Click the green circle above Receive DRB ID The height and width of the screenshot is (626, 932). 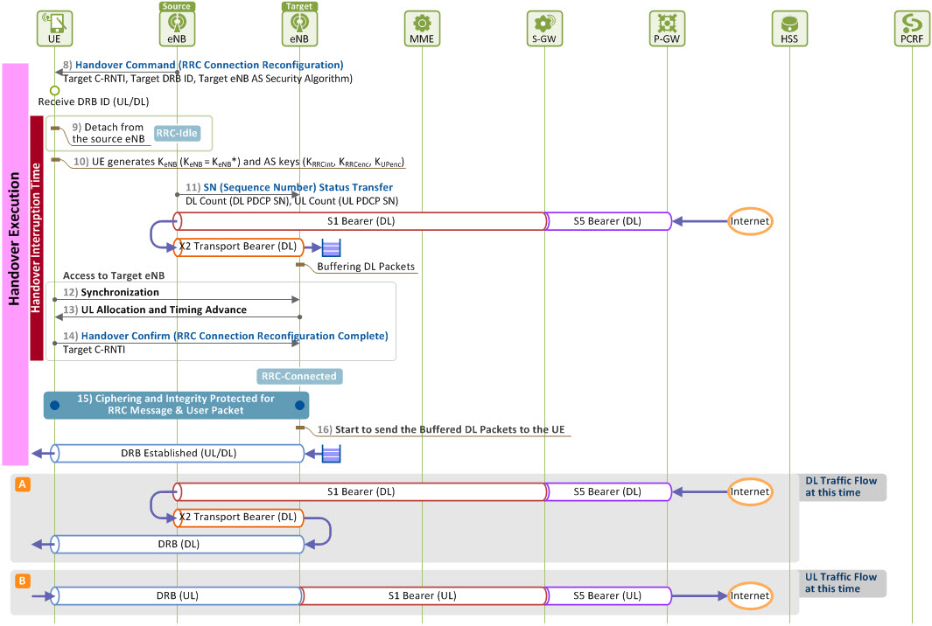point(54,91)
